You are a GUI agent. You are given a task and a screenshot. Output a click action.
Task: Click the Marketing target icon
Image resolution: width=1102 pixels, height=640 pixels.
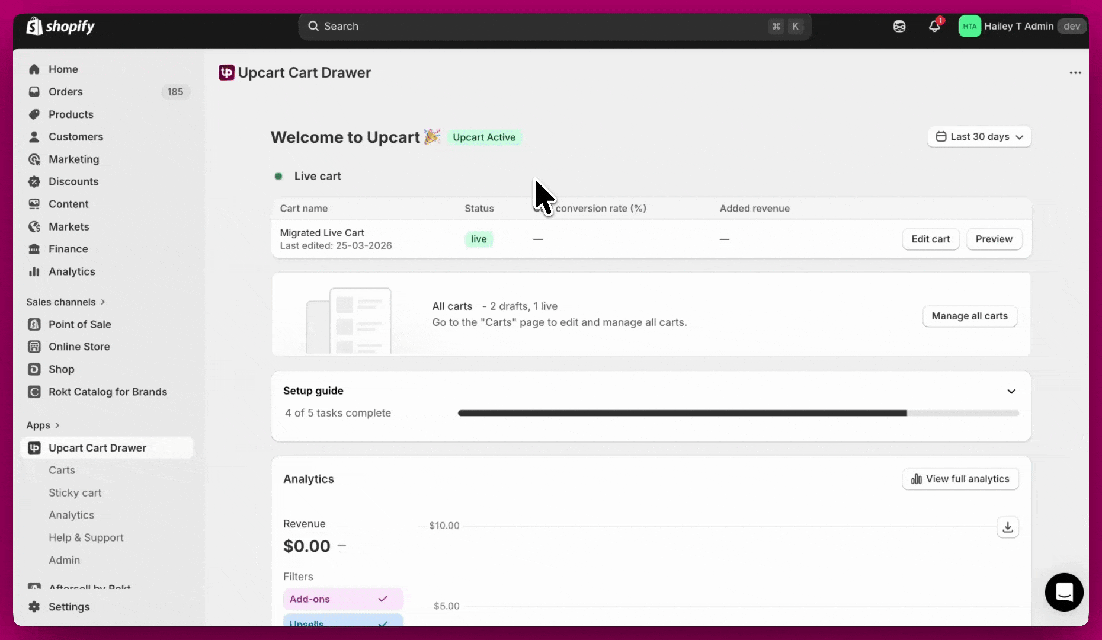click(34, 159)
